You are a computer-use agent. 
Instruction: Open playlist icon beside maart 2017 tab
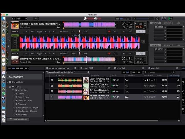coord(109,68)
